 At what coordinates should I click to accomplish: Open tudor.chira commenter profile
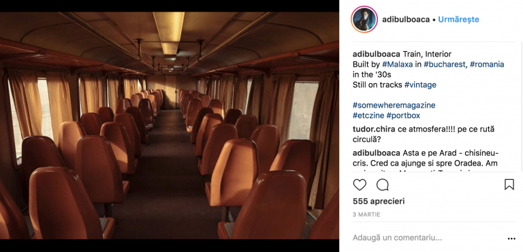(x=374, y=129)
